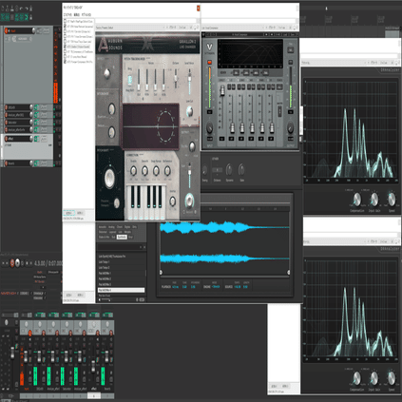
Task: Click the record button in the transport bar
Action: coord(12,263)
